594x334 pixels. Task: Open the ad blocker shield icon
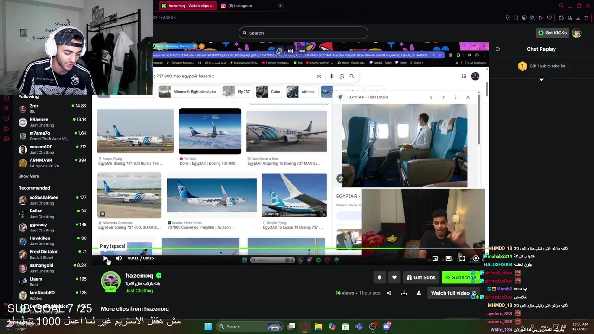pyautogui.click(x=524, y=18)
